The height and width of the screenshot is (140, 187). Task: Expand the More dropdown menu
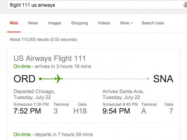tap(126, 23)
